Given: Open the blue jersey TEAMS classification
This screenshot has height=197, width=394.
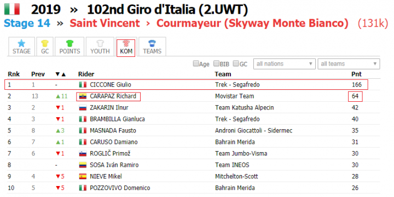Looking at the screenshot, I should coord(152,47).
